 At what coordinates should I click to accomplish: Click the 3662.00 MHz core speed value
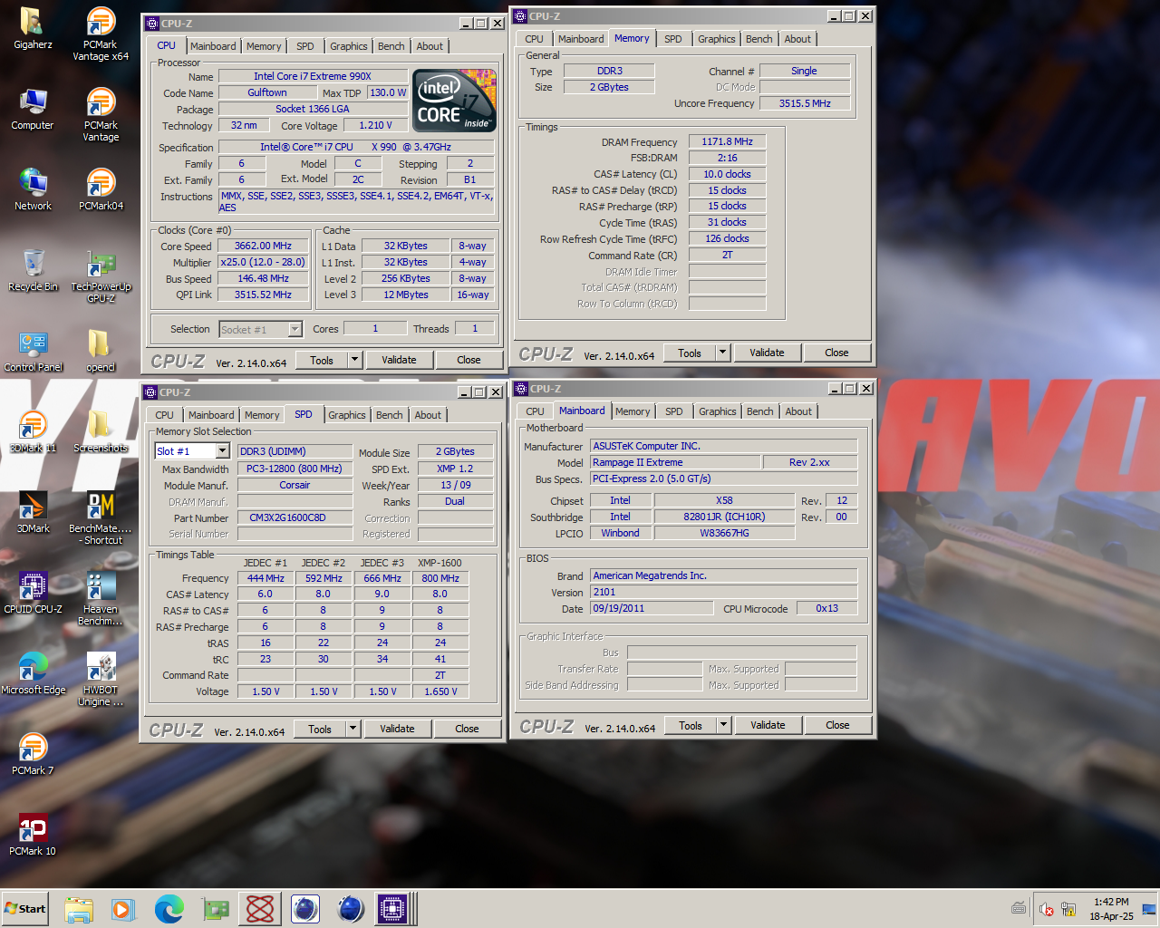pos(263,246)
